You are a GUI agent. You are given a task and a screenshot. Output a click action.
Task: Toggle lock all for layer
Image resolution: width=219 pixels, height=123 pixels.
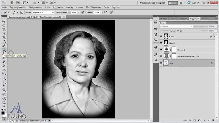(181, 31)
